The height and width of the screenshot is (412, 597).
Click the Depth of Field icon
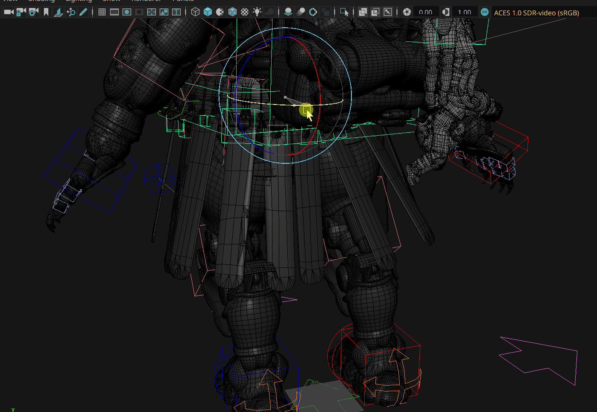(325, 12)
